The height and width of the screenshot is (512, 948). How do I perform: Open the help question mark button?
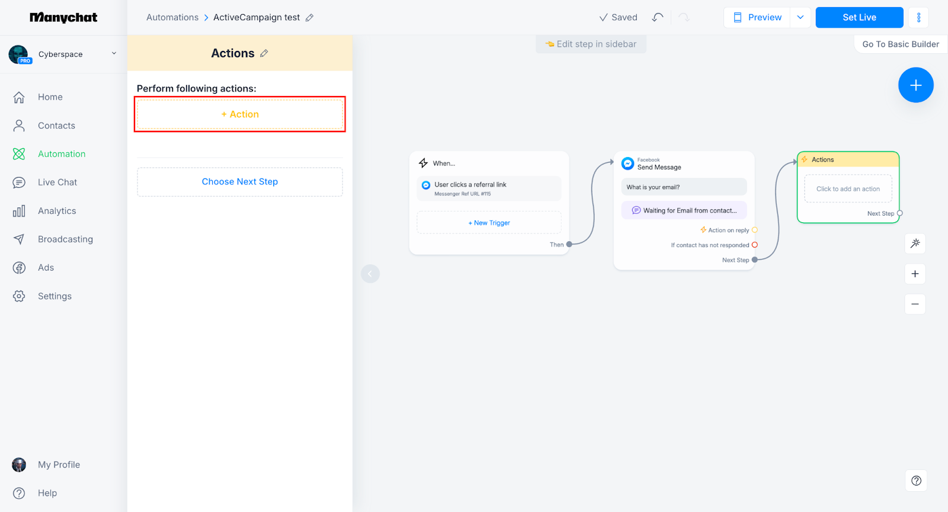(x=916, y=481)
